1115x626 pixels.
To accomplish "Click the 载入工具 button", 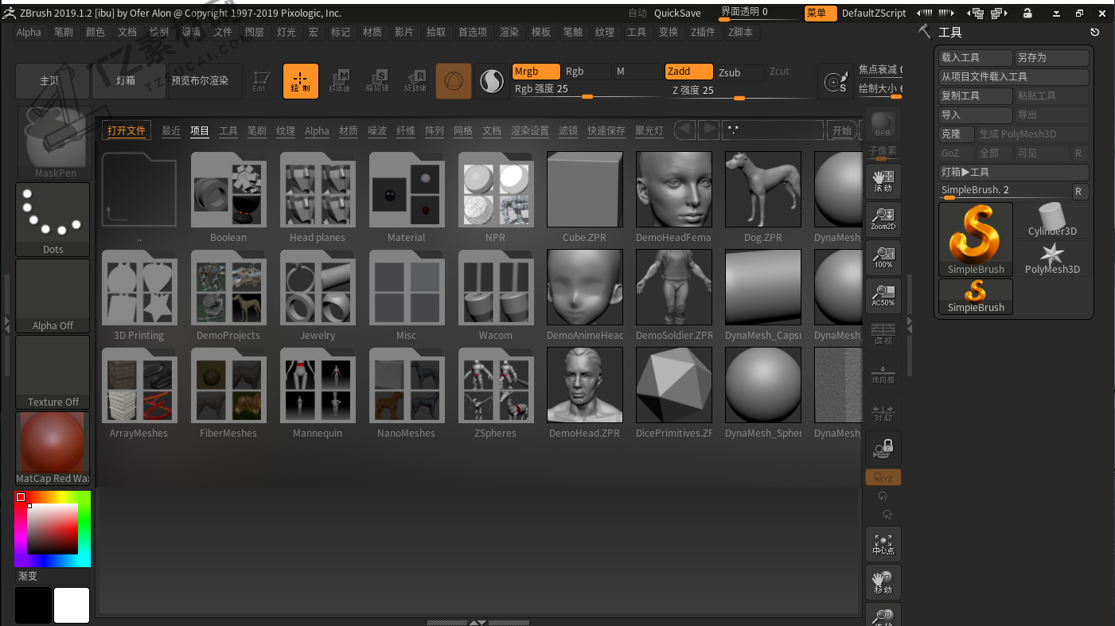I will (976, 57).
